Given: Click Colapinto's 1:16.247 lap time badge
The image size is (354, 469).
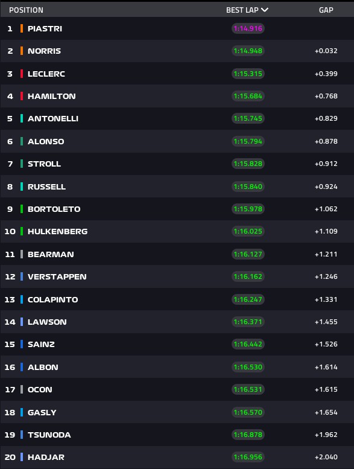Looking at the screenshot, I should tap(248, 299).
